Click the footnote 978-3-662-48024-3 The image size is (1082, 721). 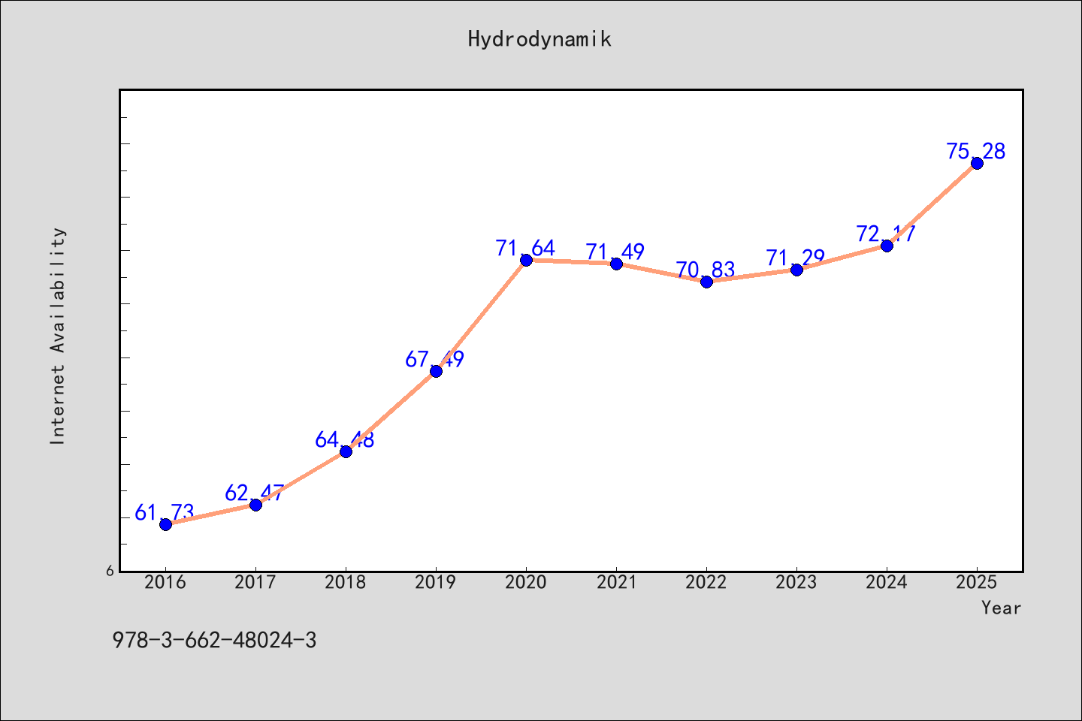pyautogui.click(x=214, y=641)
